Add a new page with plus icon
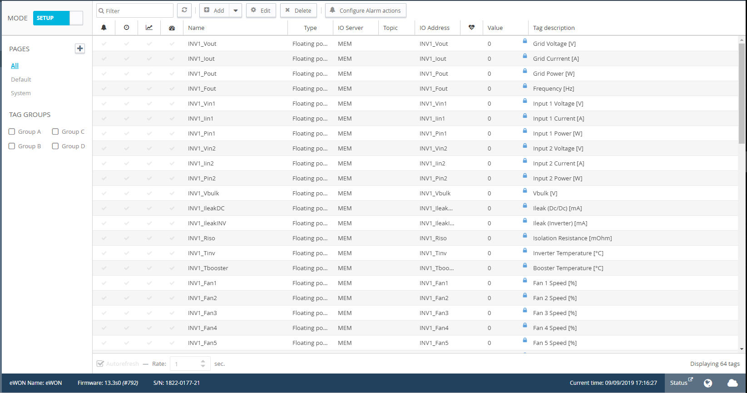The height and width of the screenshot is (393, 747). coord(80,49)
